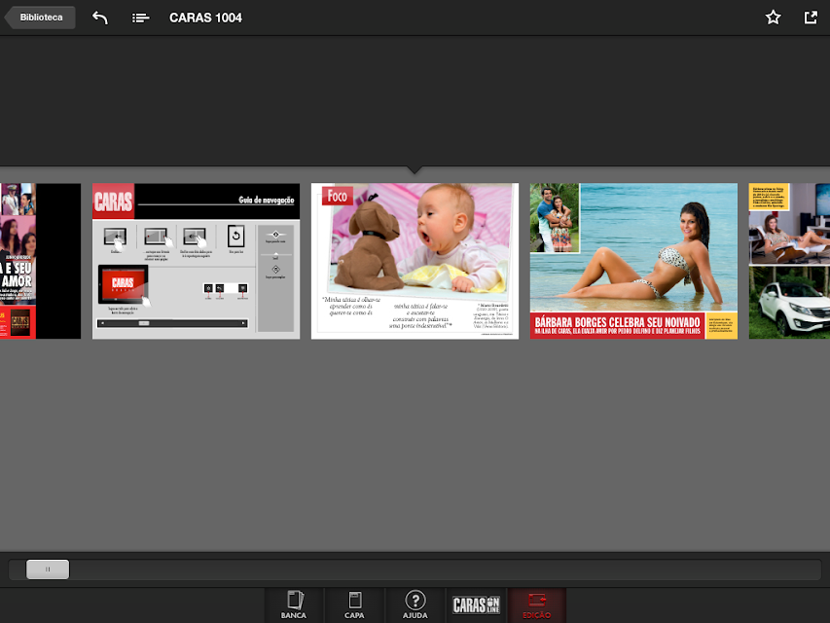Open the Banca newsstand icon
This screenshot has width=830, height=623.
294,605
